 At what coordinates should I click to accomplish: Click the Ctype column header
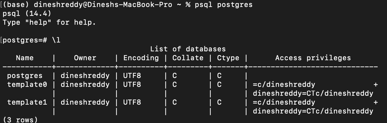228,58
